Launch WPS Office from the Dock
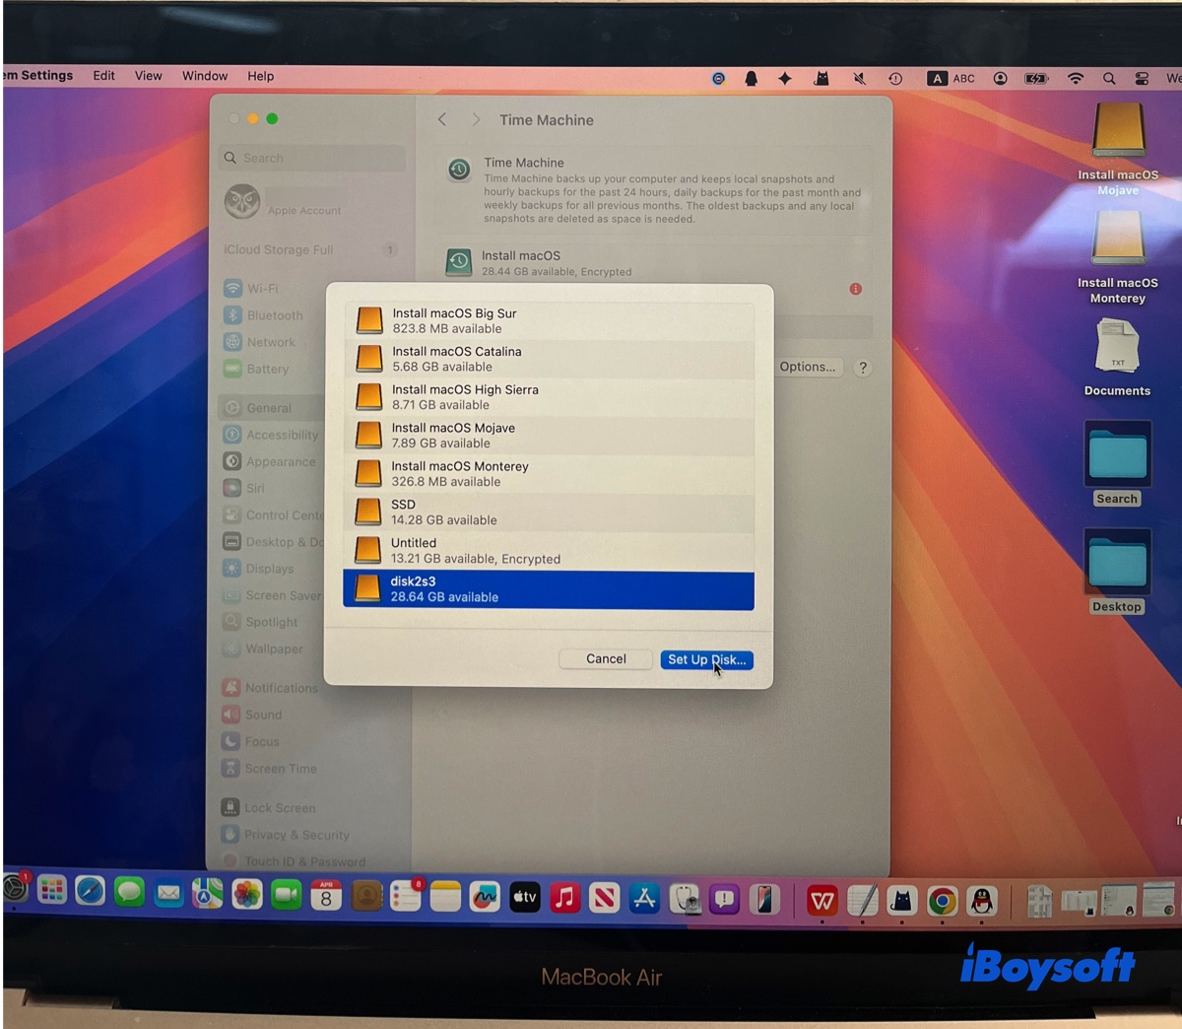Image resolution: width=1182 pixels, height=1029 pixels. pos(823,898)
